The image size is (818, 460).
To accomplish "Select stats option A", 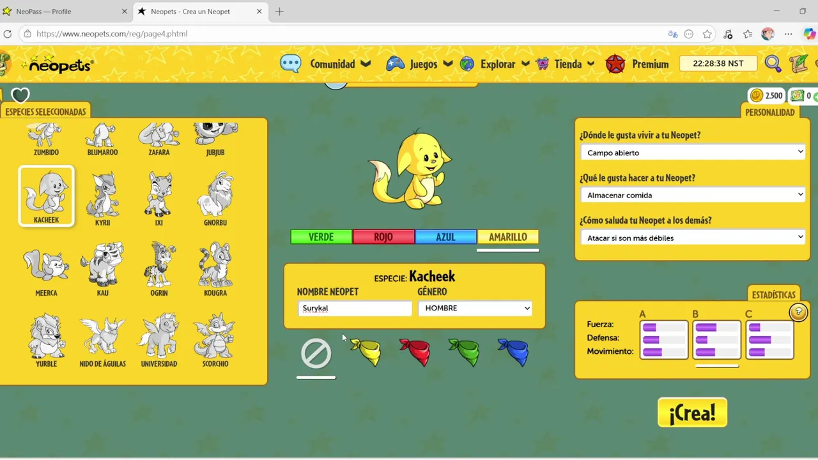I will pos(664,339).
